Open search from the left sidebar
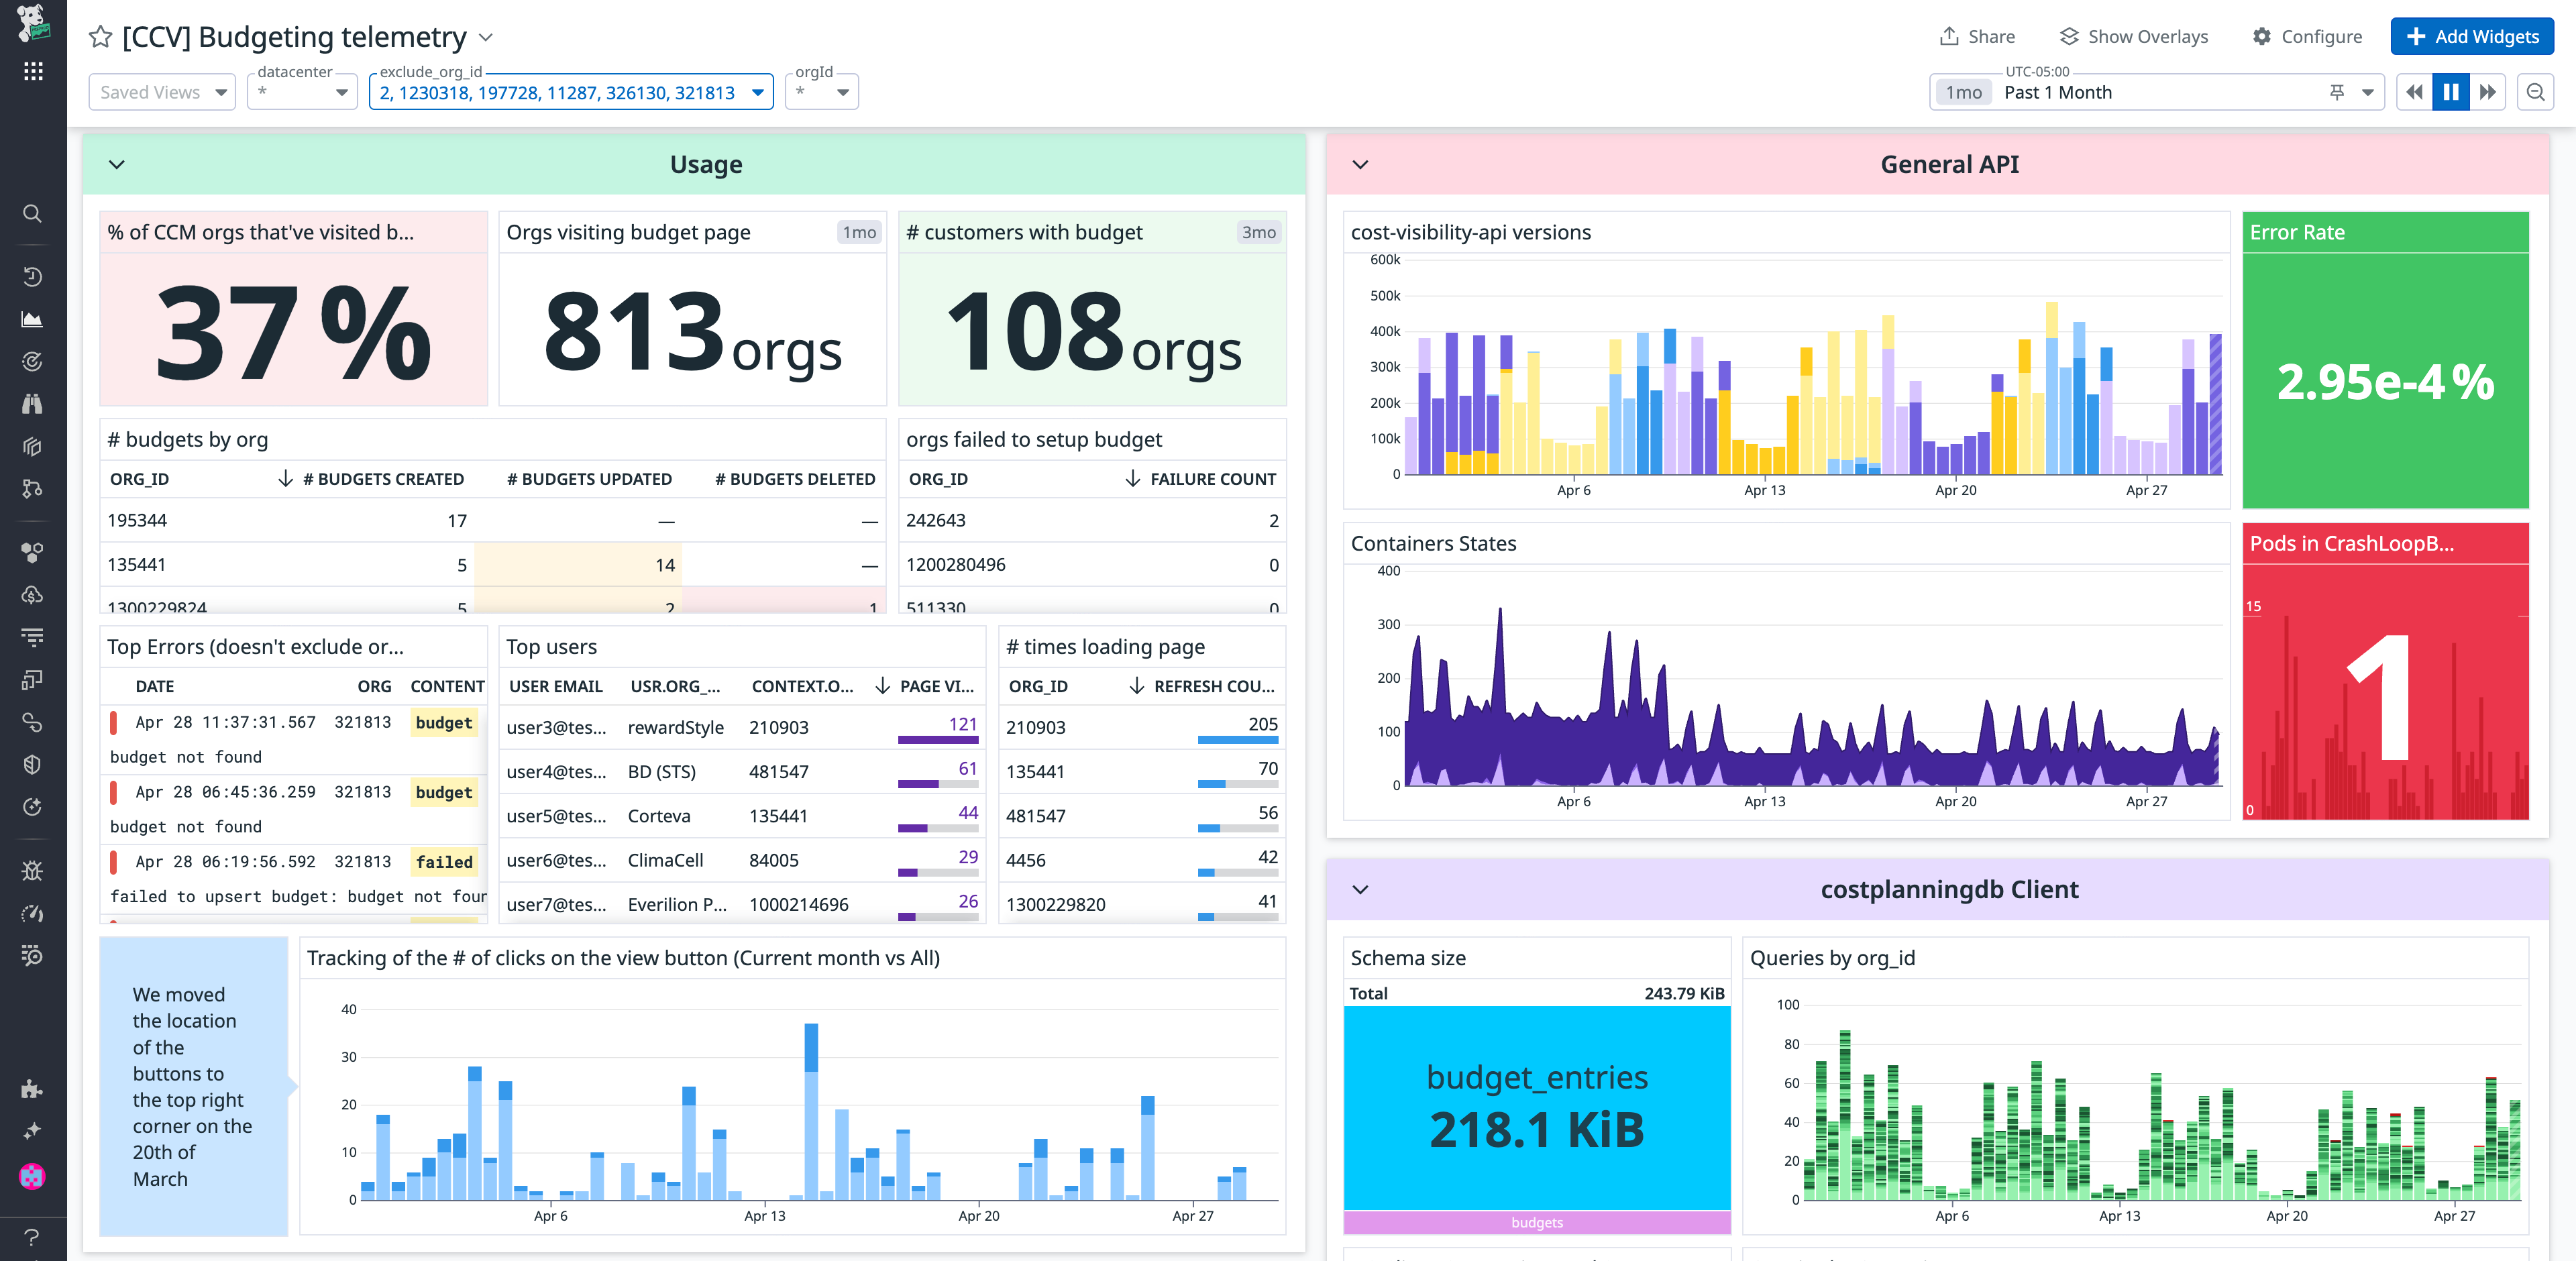The width and height of the screenshot is (2576, 1261). click(32, 214)
